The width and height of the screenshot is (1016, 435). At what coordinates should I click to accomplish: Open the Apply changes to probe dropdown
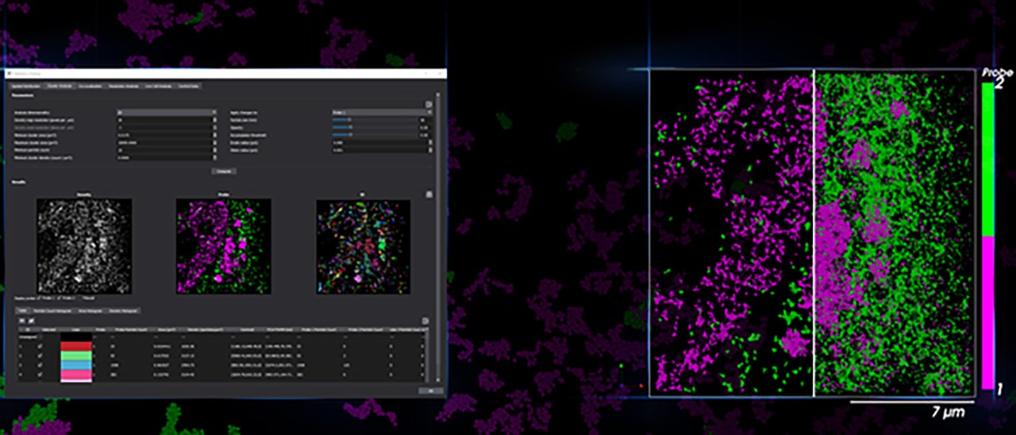(382, 113)
